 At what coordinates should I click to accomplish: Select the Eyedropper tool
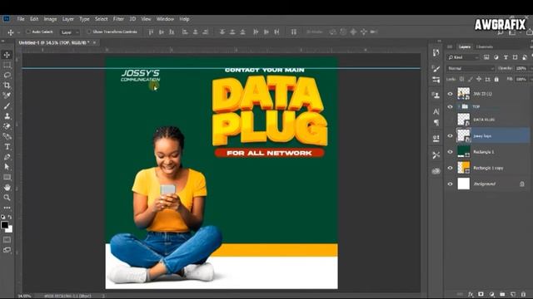[x=7, y=96]
